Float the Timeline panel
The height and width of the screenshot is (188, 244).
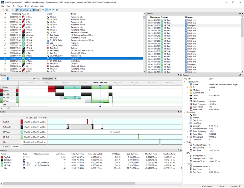coord(179,75)
